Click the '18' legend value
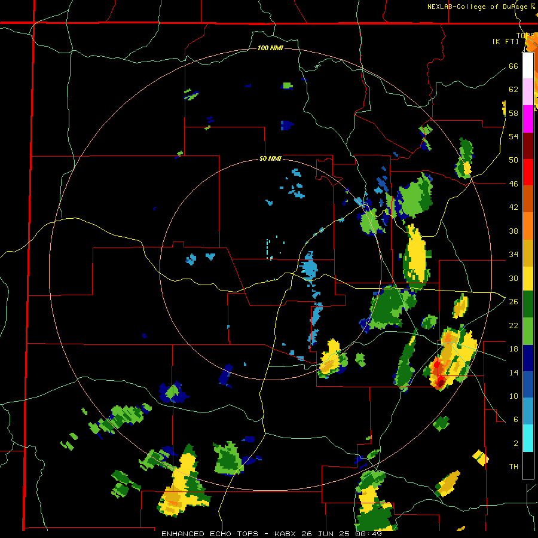 coord(513,349)
